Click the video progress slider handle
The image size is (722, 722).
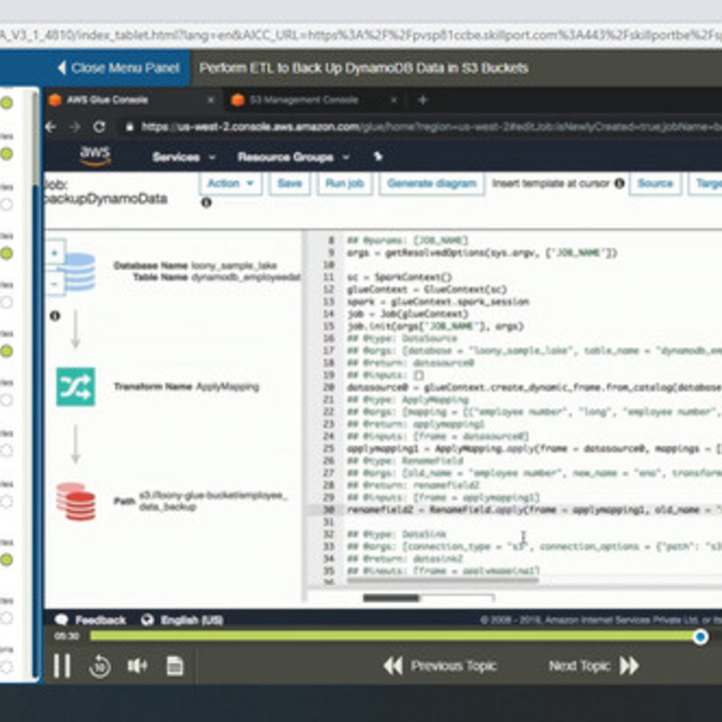(700, 637)
